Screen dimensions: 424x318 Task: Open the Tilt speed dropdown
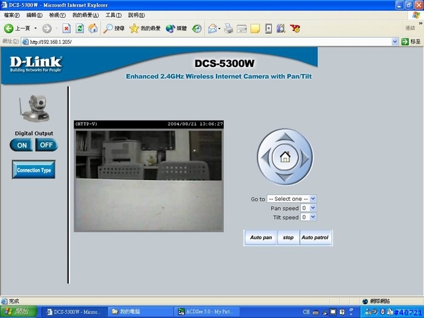309,217
